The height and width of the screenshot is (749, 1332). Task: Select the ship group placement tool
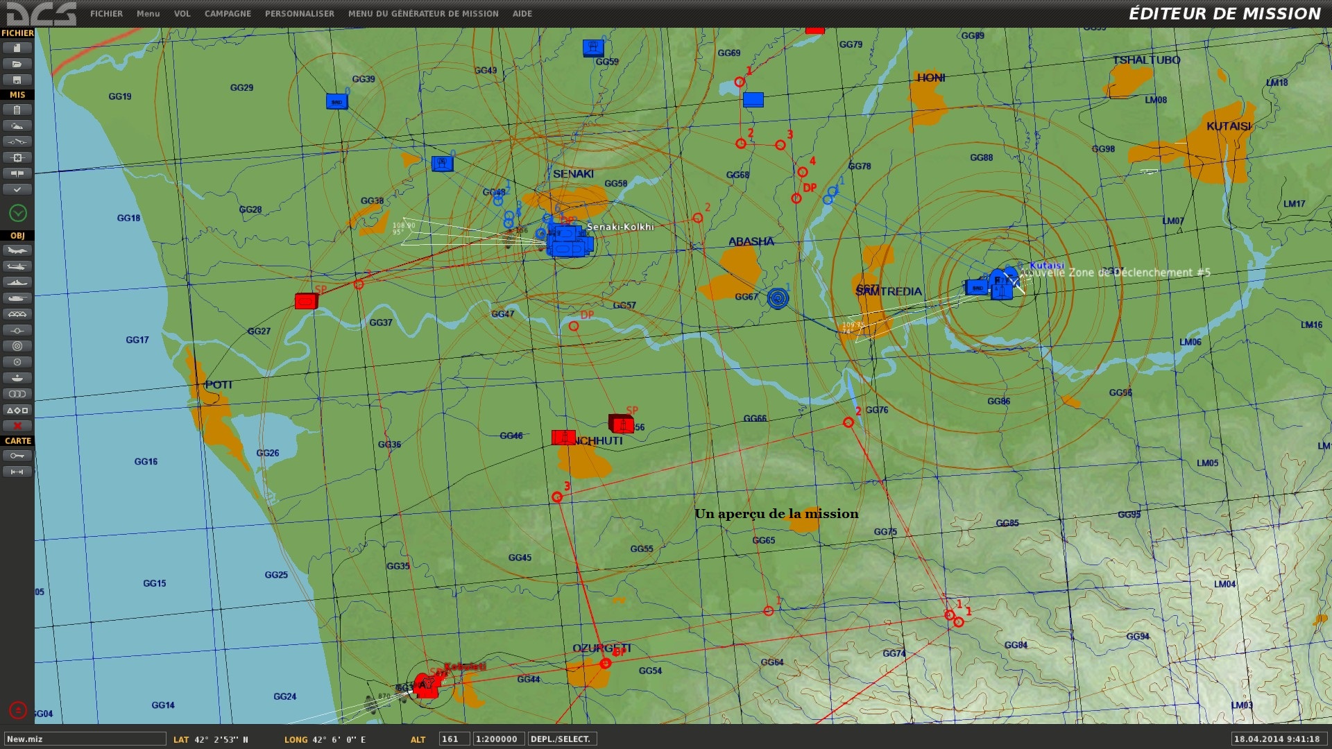click(17, 282)
